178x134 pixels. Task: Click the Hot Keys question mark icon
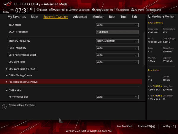[174, 126]
